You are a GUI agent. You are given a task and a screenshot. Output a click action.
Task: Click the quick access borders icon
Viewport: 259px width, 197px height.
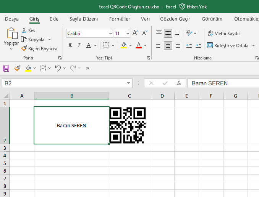43,68
